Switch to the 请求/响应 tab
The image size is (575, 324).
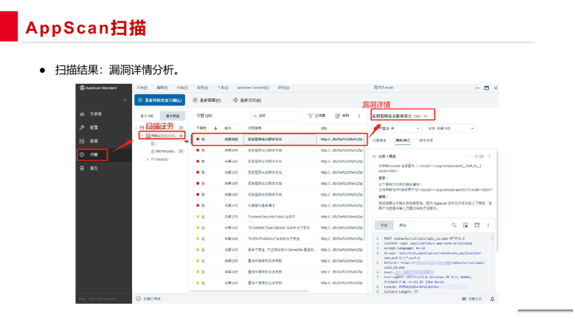coord(402,141)
